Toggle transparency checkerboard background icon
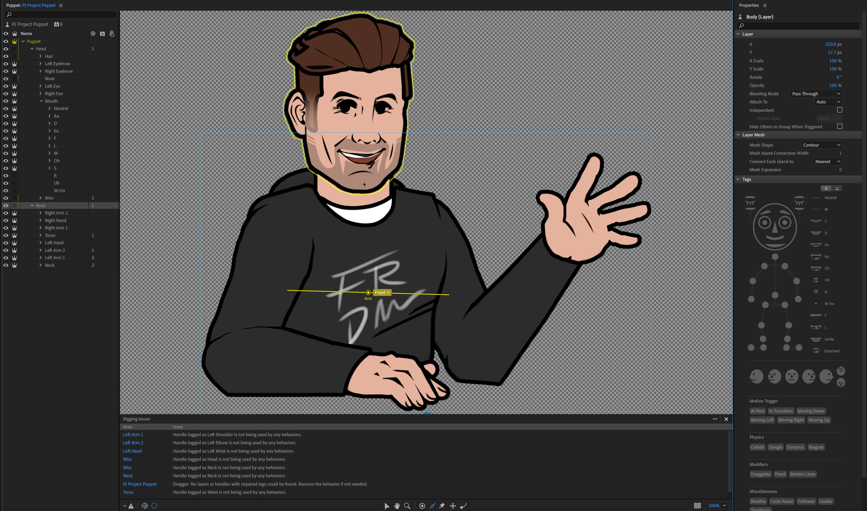The width and height of the screenshot is (867, 511). pyautogui.click(x=697, y=506)
